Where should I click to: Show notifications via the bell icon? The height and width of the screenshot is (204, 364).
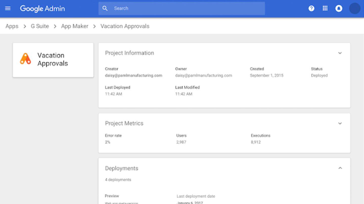point(339,8)
